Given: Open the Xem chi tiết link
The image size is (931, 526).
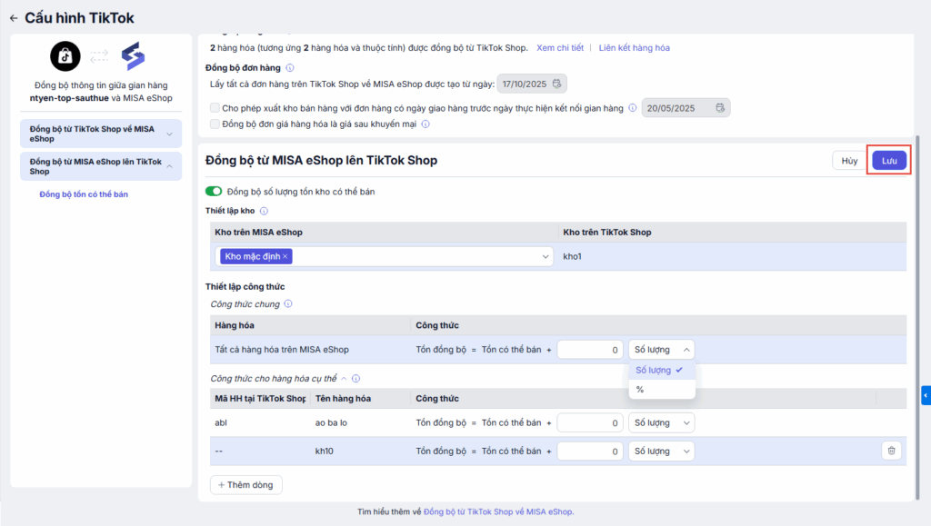Looking at the screenshot, I should click(x=560, y=47).
